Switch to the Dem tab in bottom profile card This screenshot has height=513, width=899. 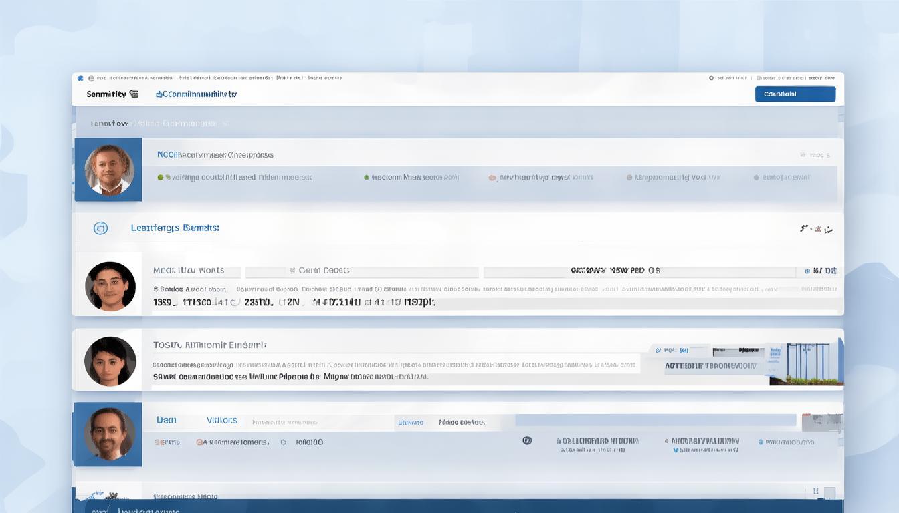click(x=167, y=420)
